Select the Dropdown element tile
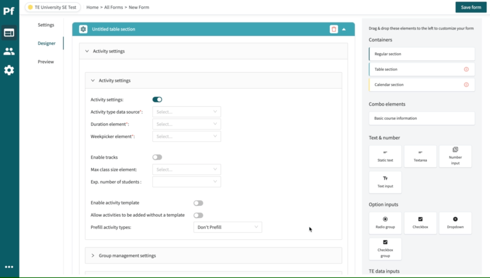Screen dimensions: 490x278 pos(455,223)
